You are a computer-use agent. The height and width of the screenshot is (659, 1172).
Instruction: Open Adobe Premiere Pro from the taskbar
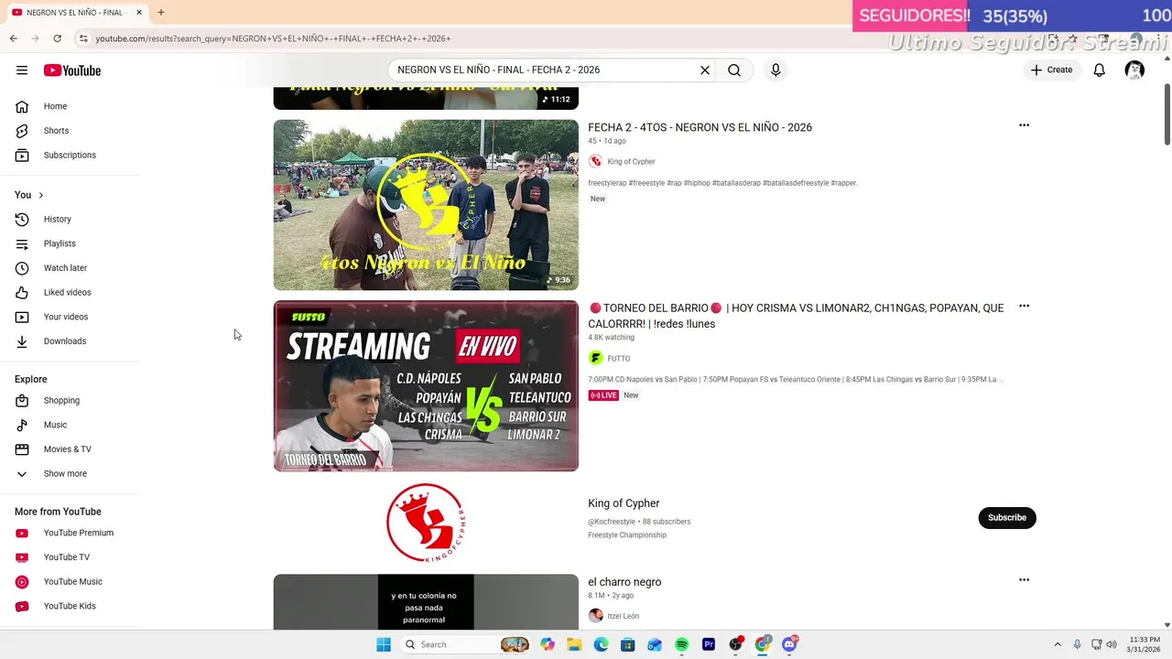(708, 644)
